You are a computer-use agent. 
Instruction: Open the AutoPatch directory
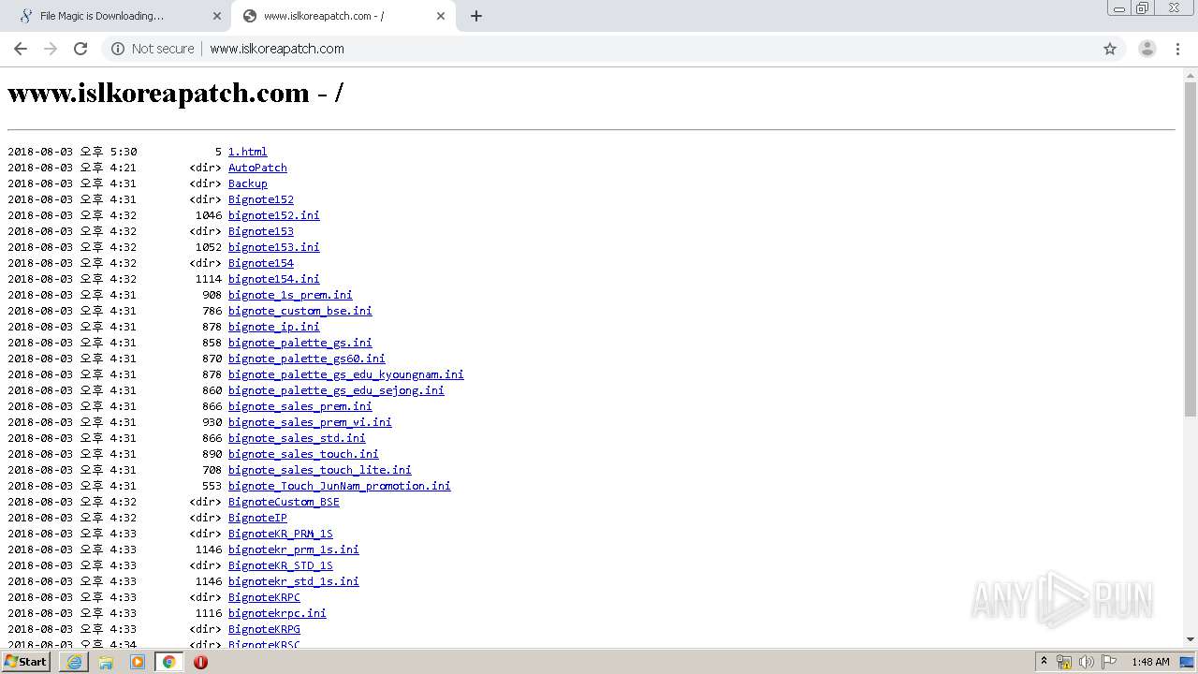(x=257, y=168)
